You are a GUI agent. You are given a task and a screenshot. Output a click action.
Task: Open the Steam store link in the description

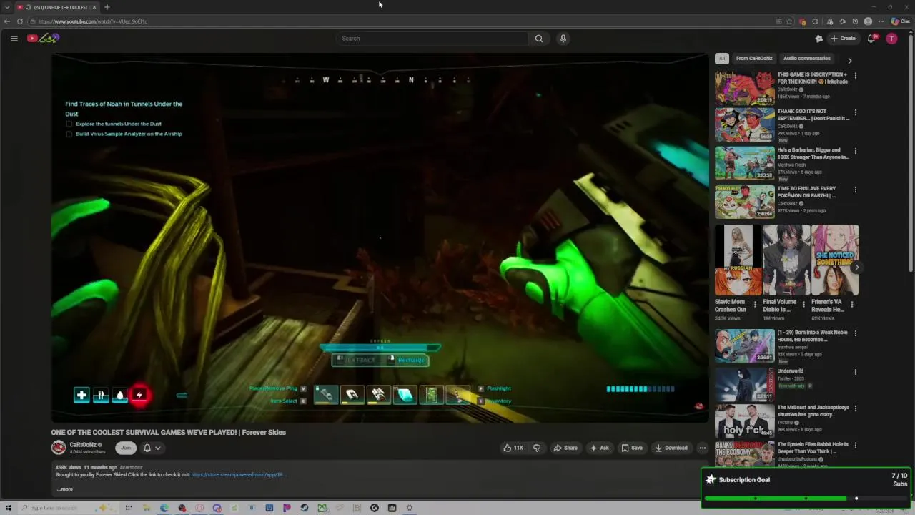[239, 474]
